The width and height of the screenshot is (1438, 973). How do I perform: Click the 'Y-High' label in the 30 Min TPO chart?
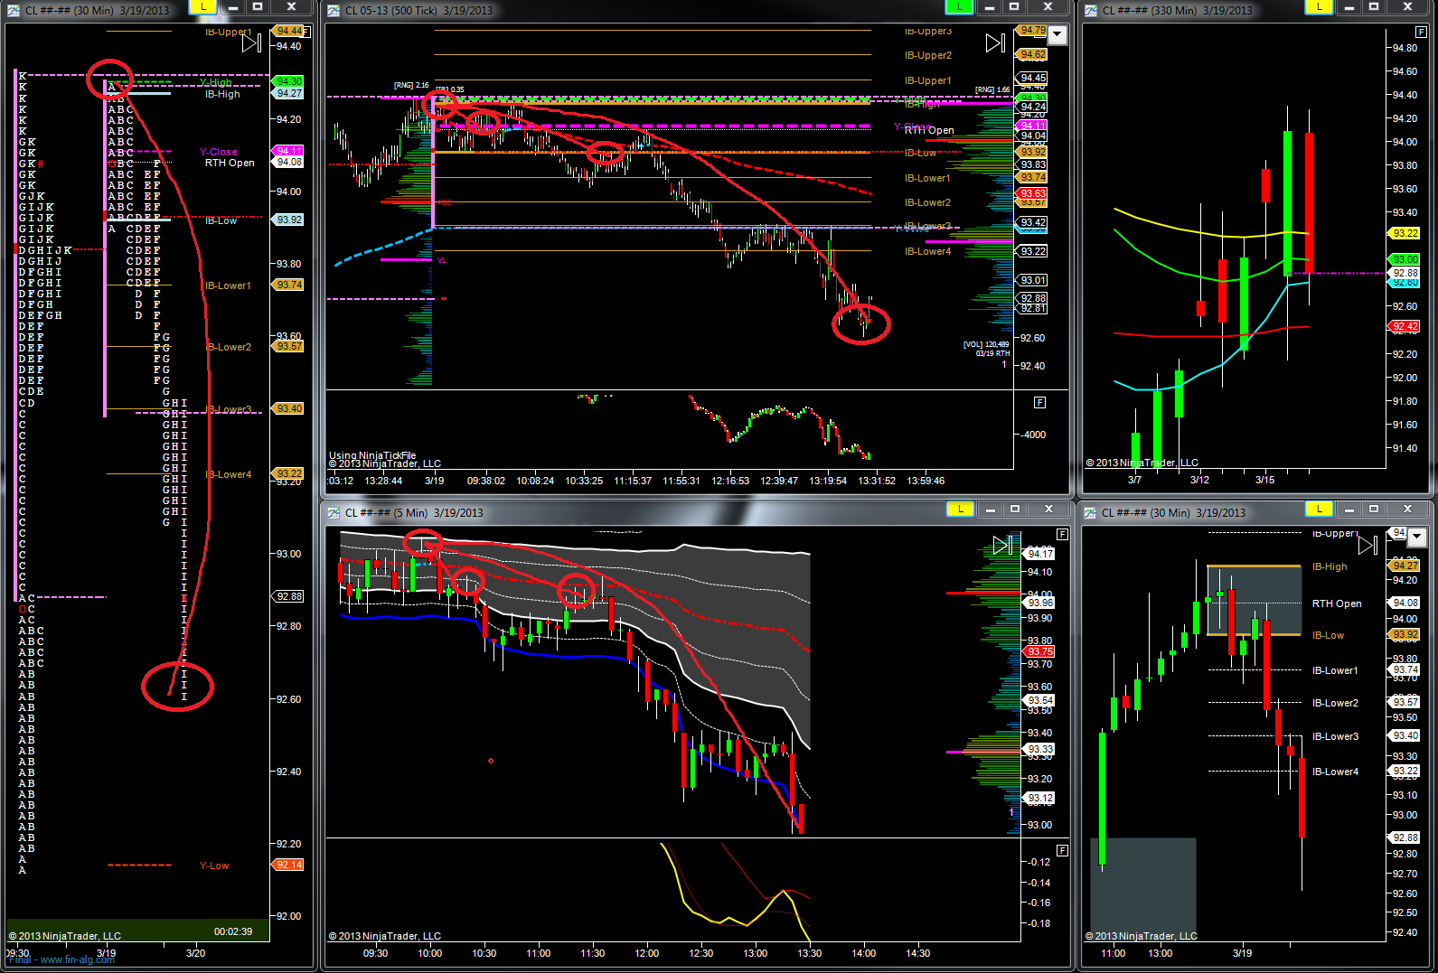pos(215,82)
